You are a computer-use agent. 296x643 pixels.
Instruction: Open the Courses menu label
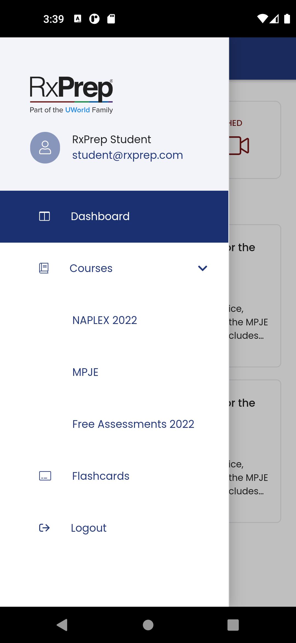91,268
